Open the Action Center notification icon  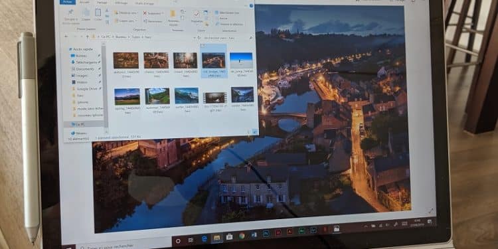click(429, 221)
